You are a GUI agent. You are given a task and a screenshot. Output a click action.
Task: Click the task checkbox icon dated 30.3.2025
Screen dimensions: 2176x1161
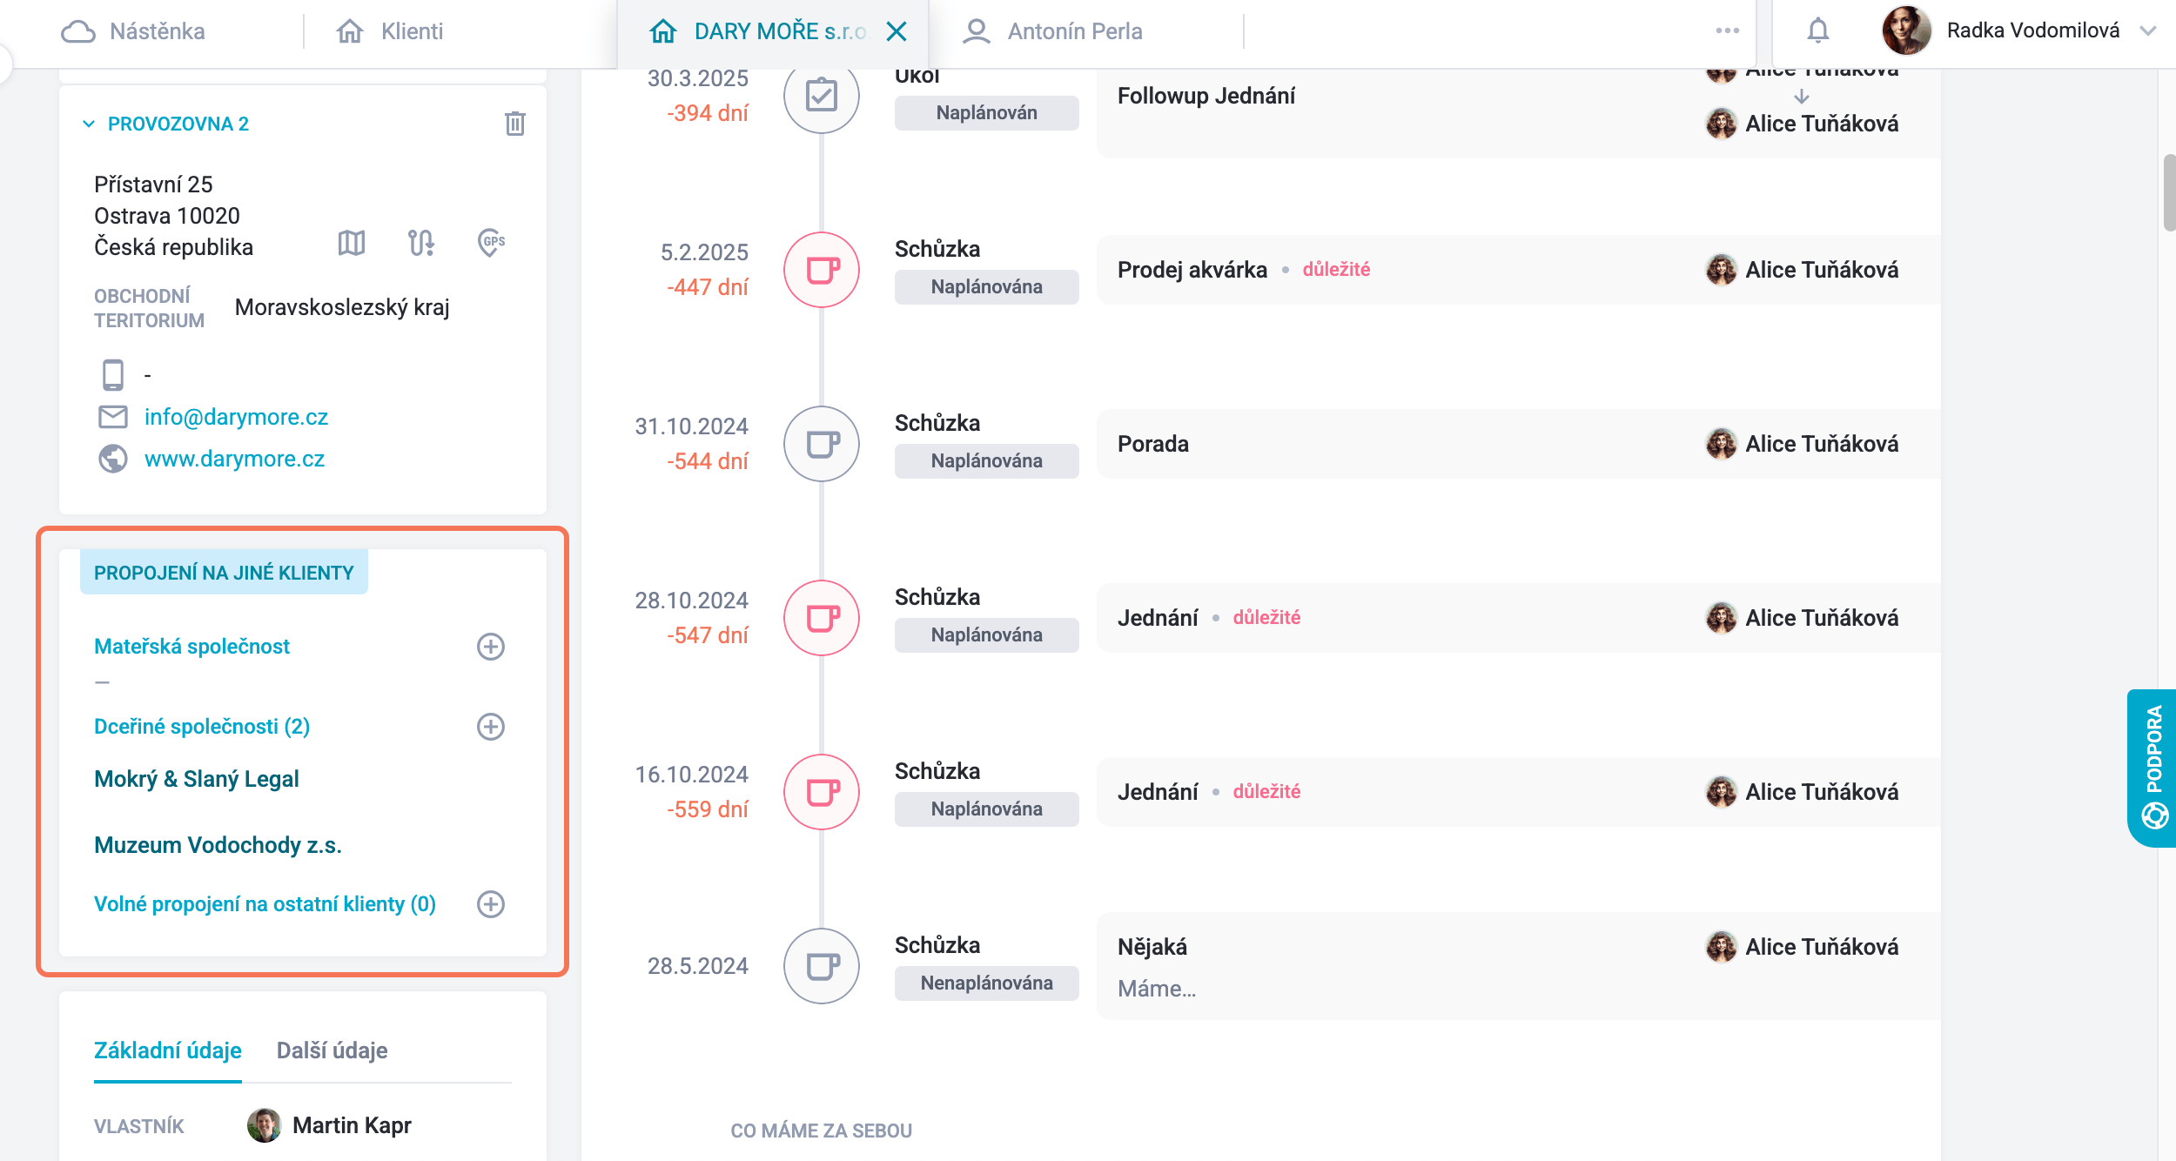click(x=822, y=96)
